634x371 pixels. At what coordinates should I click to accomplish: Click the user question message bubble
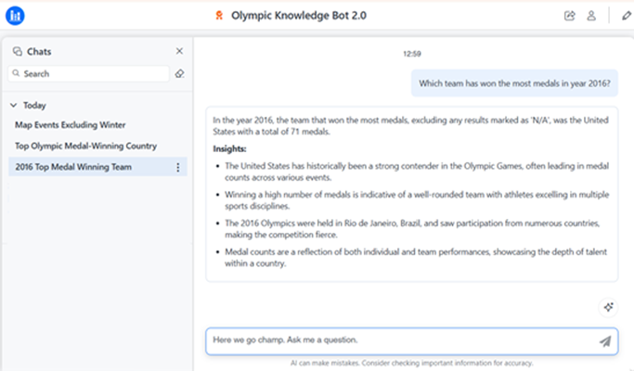pyautogui.click(x=514, y=83)
